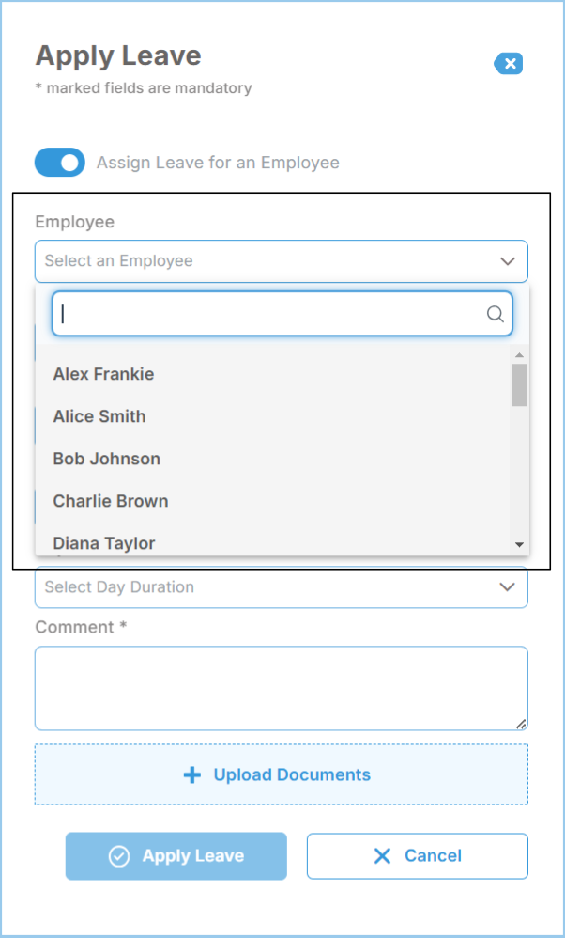Toggle Assign Leave for an Employee switch
Viewport: 565px width, 938px height.
(x=60, y=163)
